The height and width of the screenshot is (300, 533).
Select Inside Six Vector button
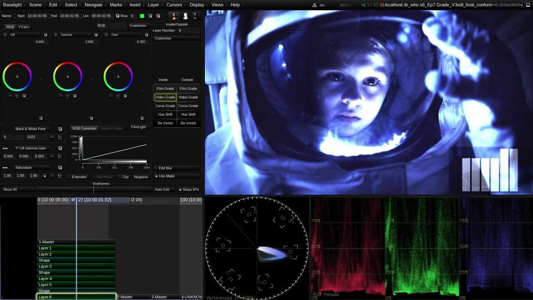coord(165,123)
